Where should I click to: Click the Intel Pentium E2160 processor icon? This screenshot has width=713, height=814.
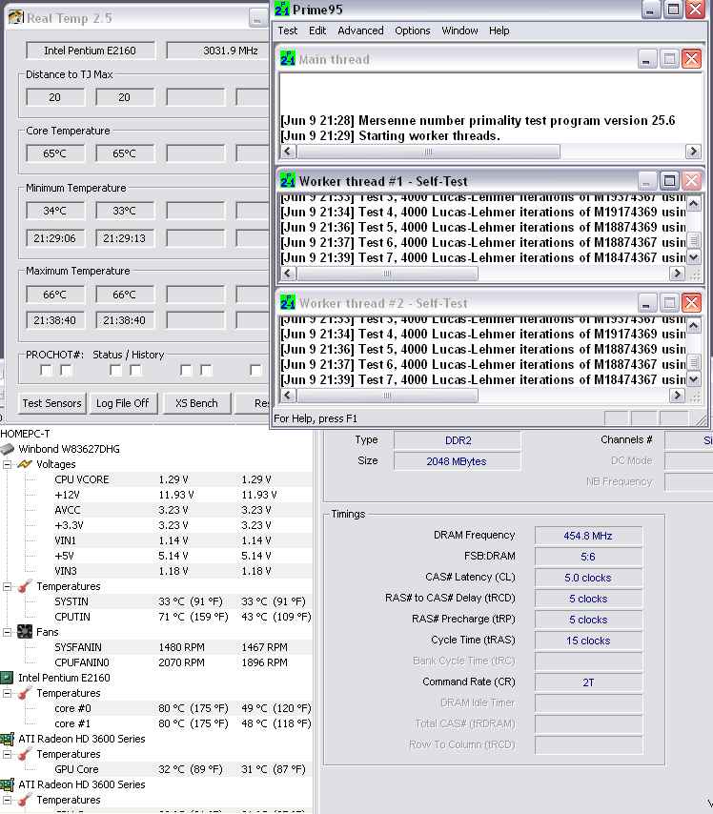7,678
